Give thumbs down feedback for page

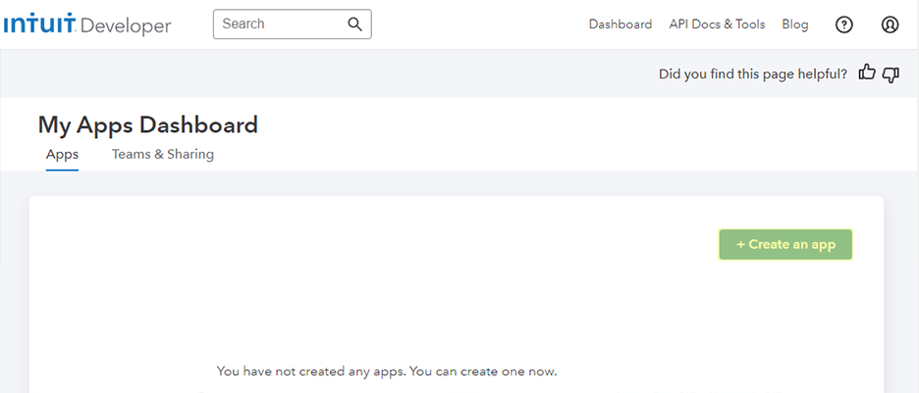point(891,74)
